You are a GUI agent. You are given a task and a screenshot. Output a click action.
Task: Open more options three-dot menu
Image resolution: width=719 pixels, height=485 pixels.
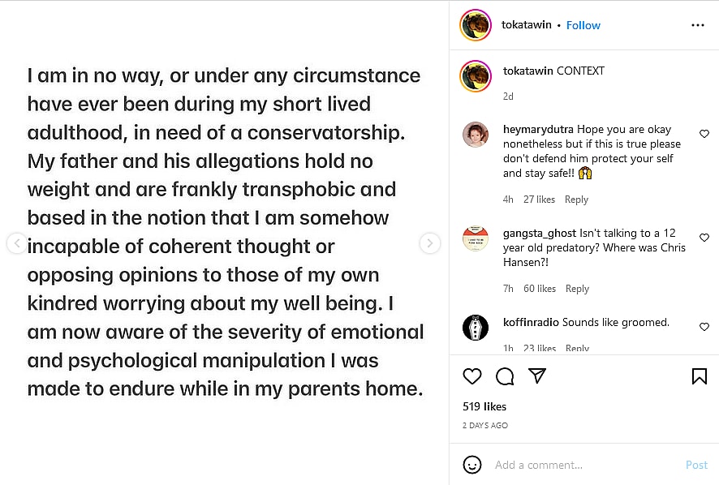pos(698,25)
